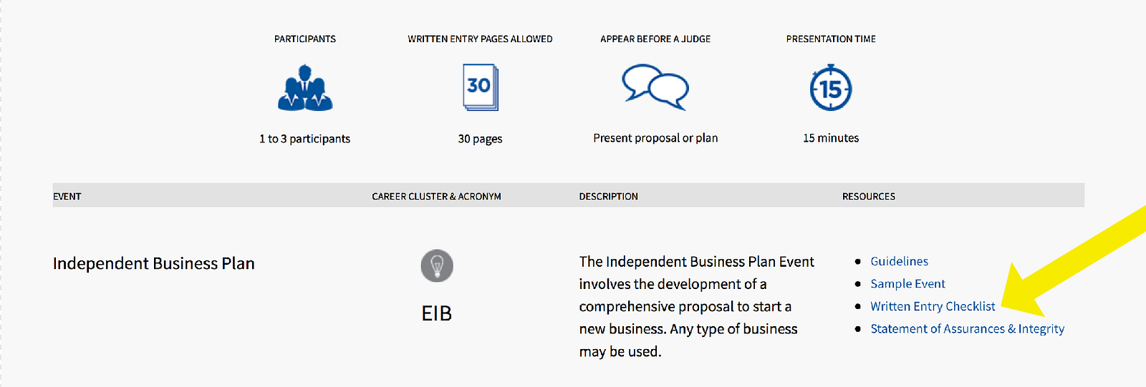
Task: Click the CAREER CLUSTER & ACRONYM header
Action: coord(436,196)
